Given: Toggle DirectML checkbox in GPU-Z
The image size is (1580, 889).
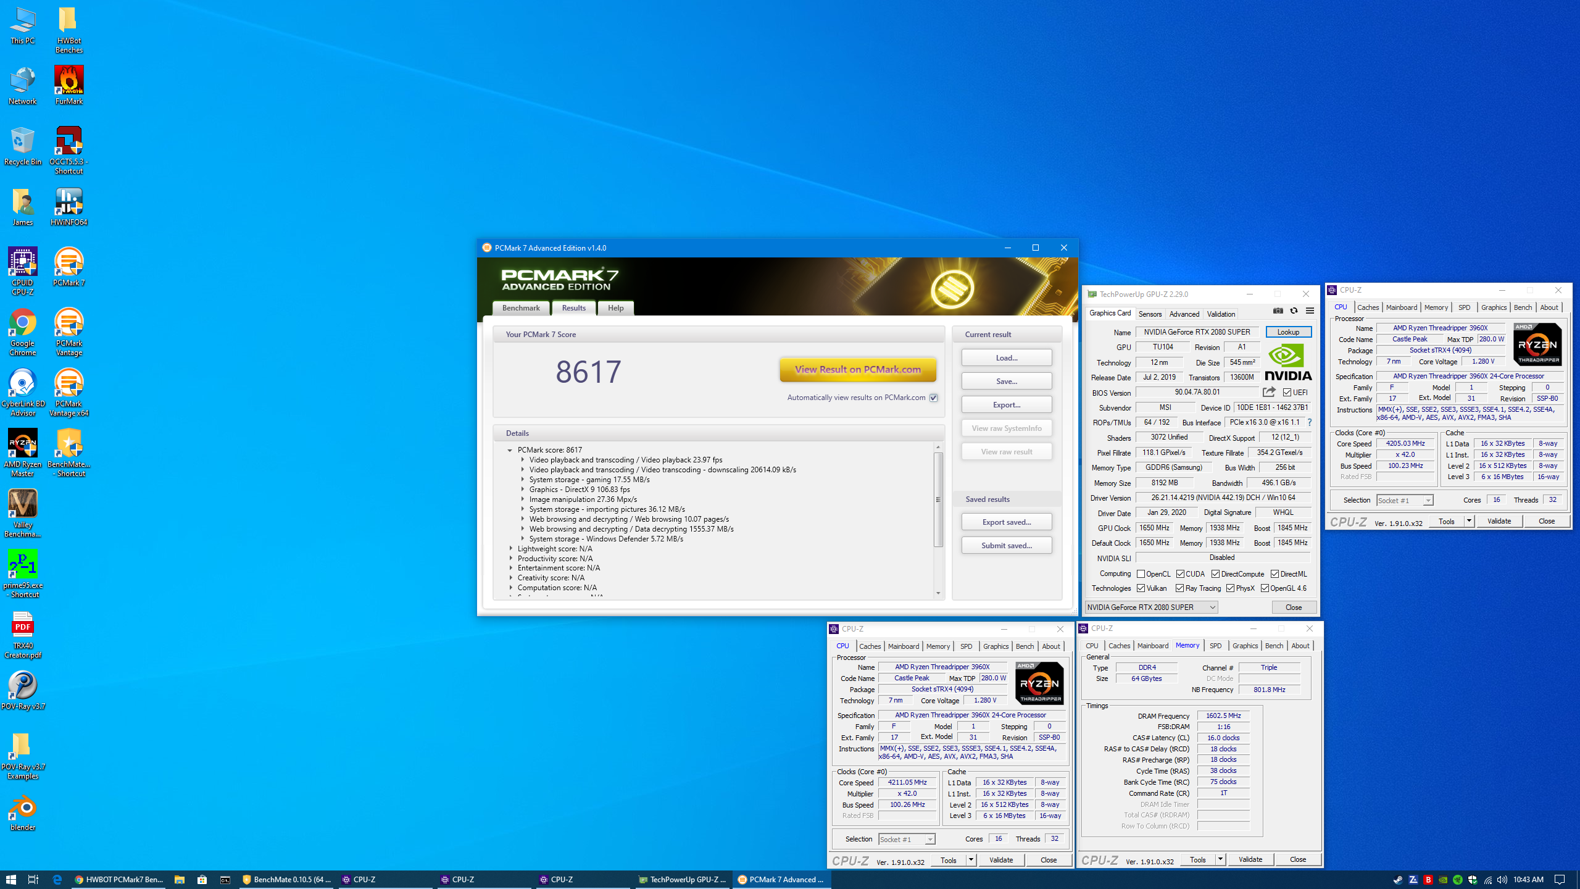Looking at the screenshot, I should pos(1274,574).
